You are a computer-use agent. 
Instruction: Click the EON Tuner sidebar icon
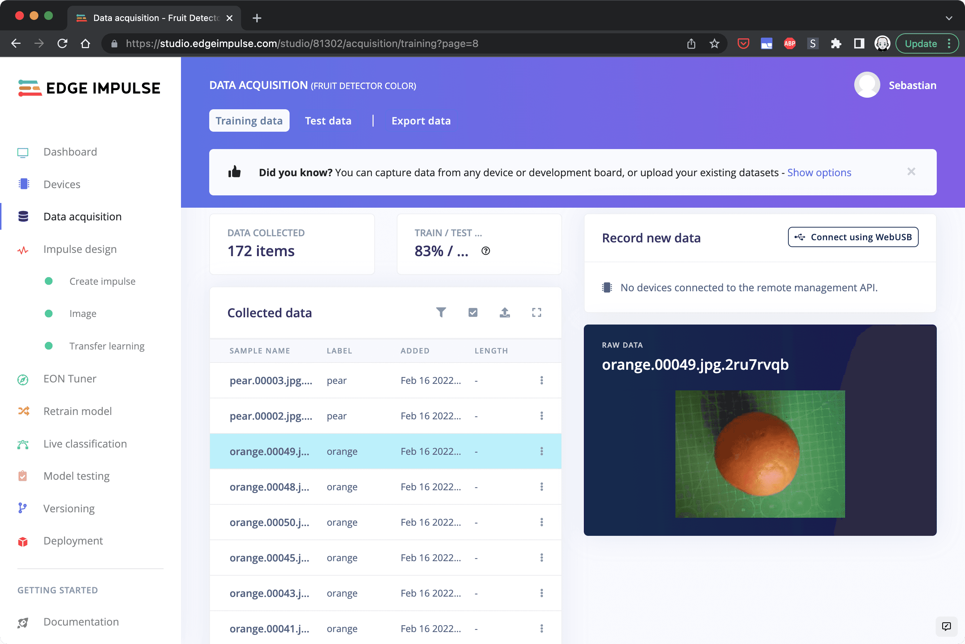click(22, 379)
